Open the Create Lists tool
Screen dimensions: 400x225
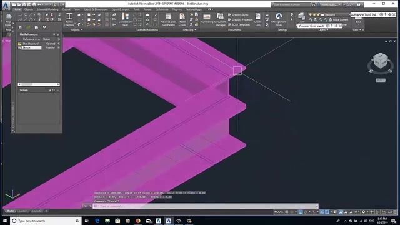point(258,19)
